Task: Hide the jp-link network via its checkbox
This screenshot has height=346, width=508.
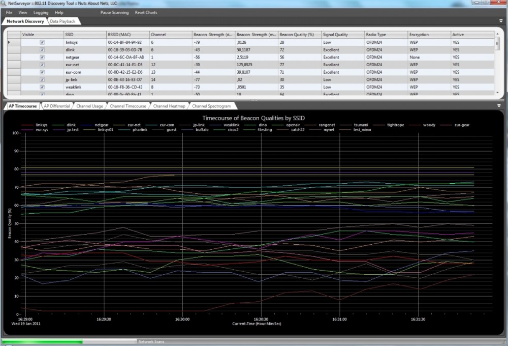Action: [x=42, y=80]
